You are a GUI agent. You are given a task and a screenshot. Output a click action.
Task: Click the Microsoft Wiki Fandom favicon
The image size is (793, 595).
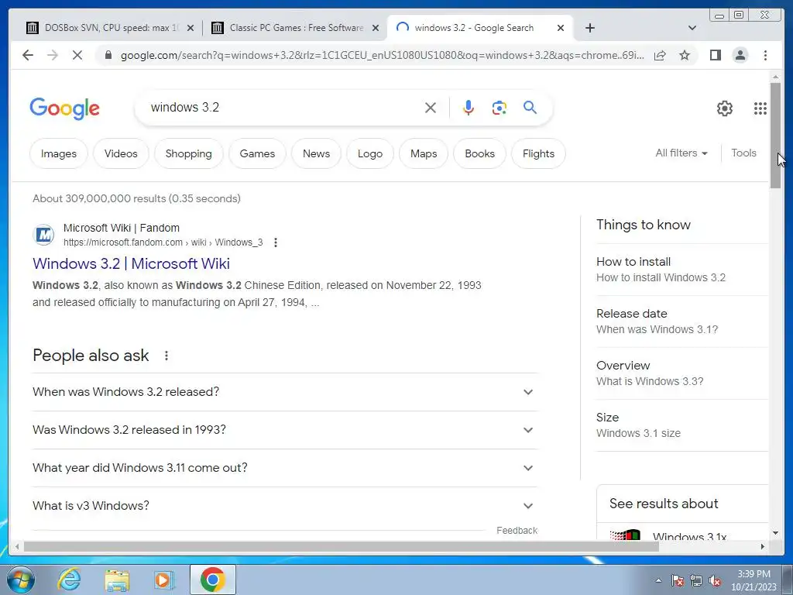pos(43,235)
